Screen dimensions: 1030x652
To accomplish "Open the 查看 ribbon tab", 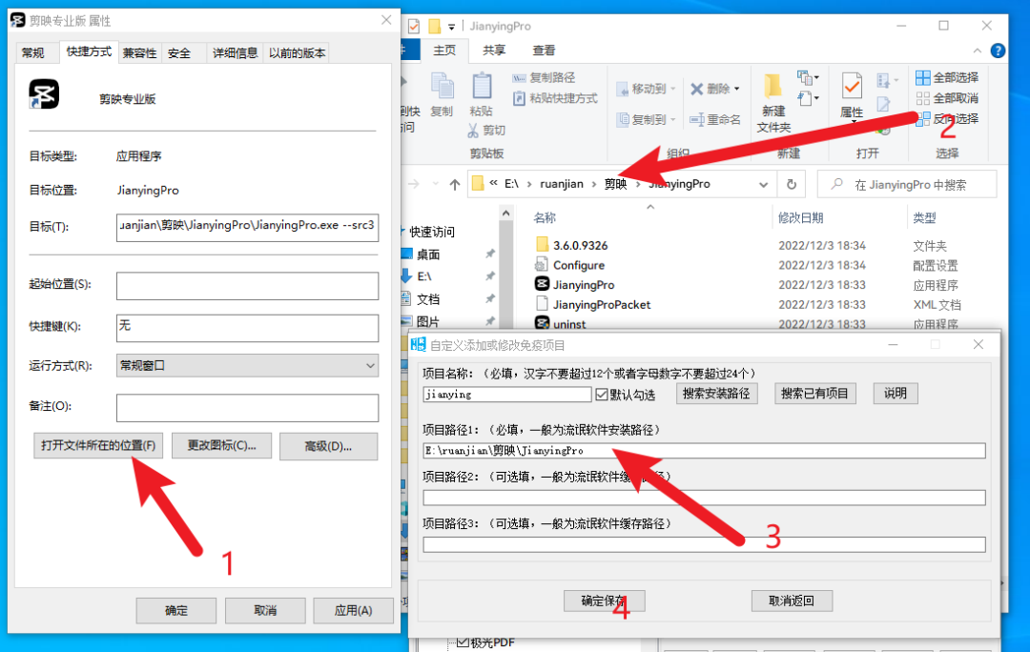I will 544,51.
